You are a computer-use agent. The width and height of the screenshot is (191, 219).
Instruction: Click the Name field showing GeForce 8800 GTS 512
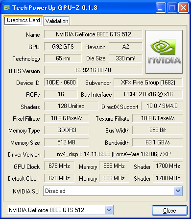(93, 34)
